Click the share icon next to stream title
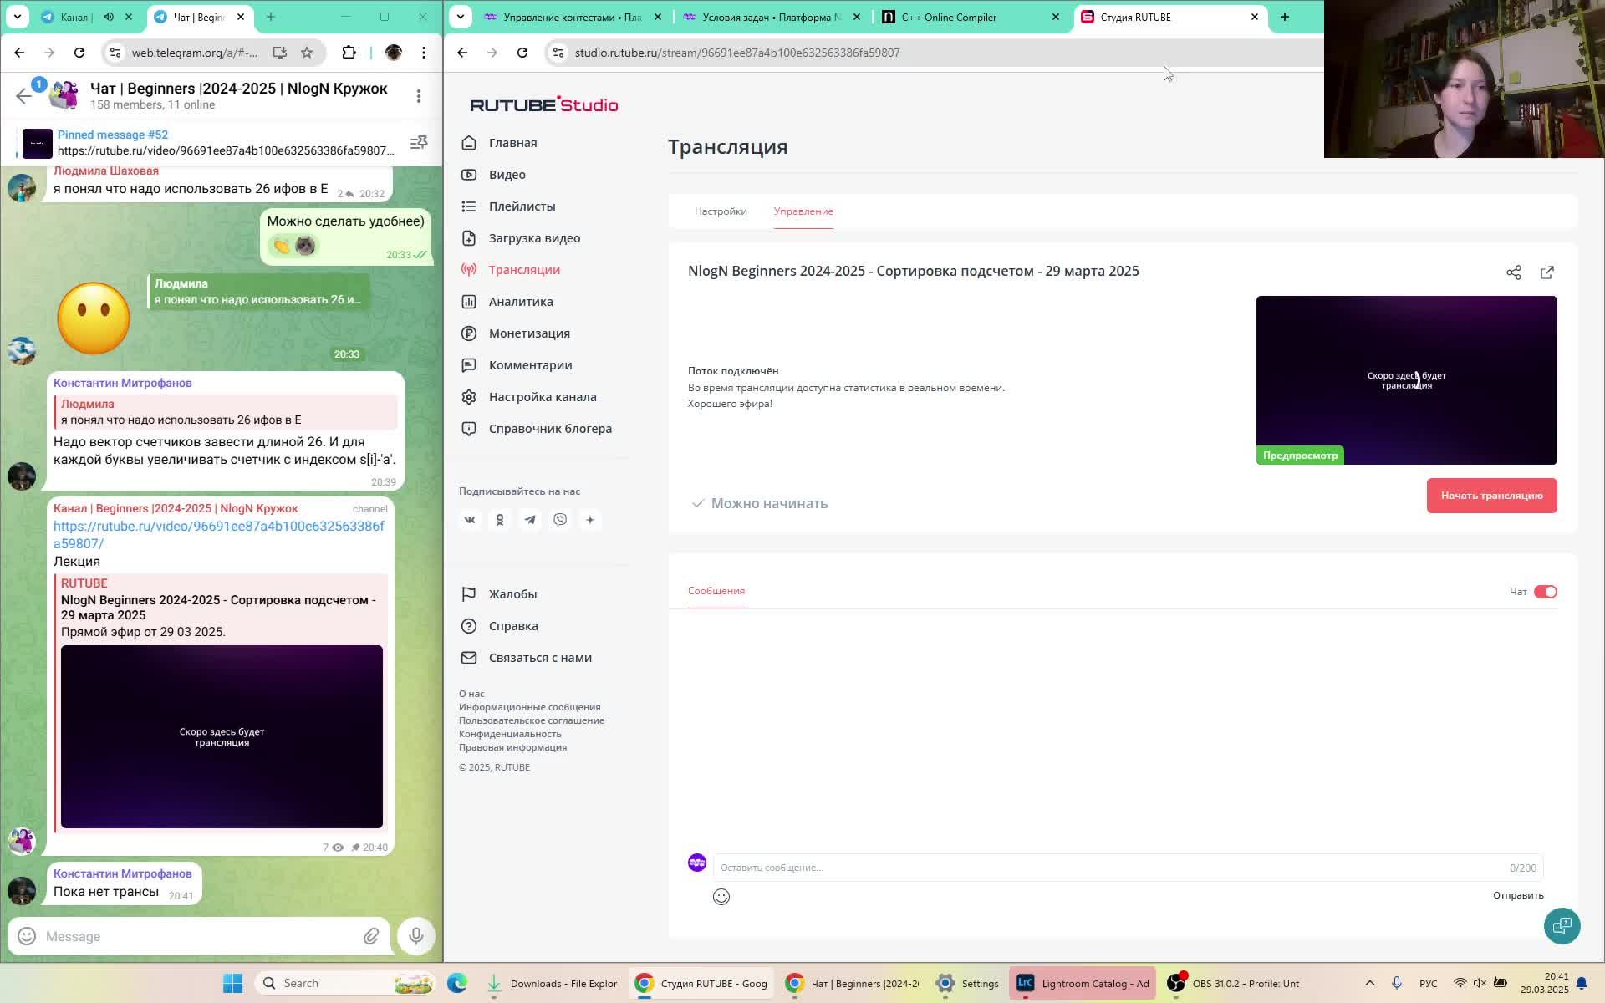The height and width of the screenshot is (1003, 1605). [x=1514, y=272]
